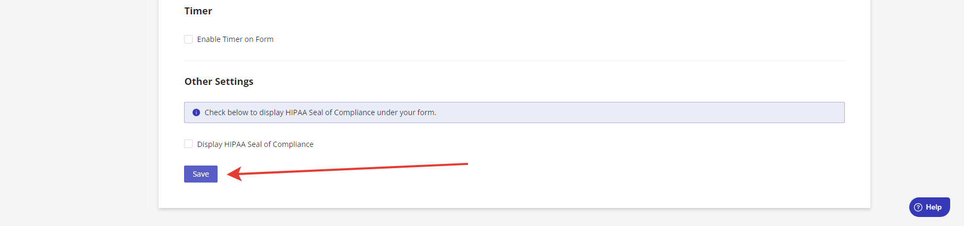Viewport: 964px width, 226px height.
Task: Click the HIPAA Seal info banner text
Action: (320, 112)
